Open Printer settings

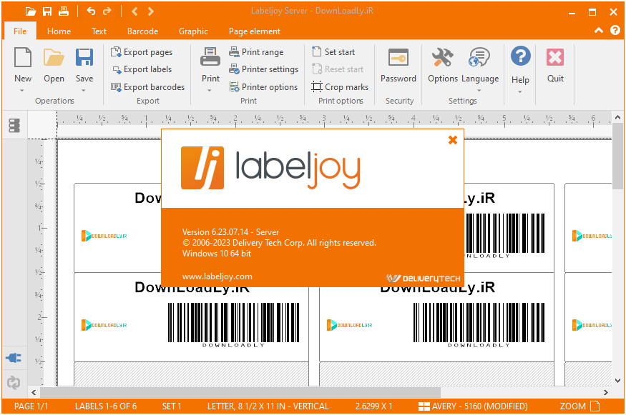pos(263,69)
